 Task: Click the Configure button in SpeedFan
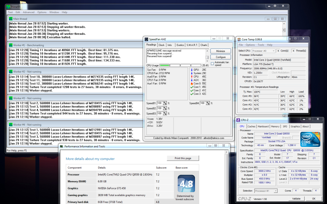[221, 57]
